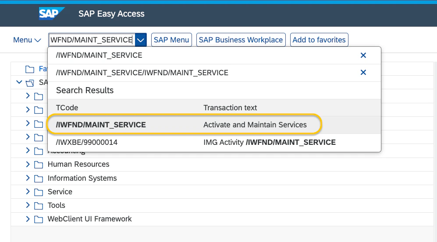Expand the WebClient UI Framework folder
437x242 pixels.
28,219
